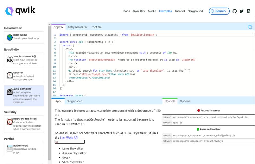
Task: Open the Hello World example
Action: point(24,37)
